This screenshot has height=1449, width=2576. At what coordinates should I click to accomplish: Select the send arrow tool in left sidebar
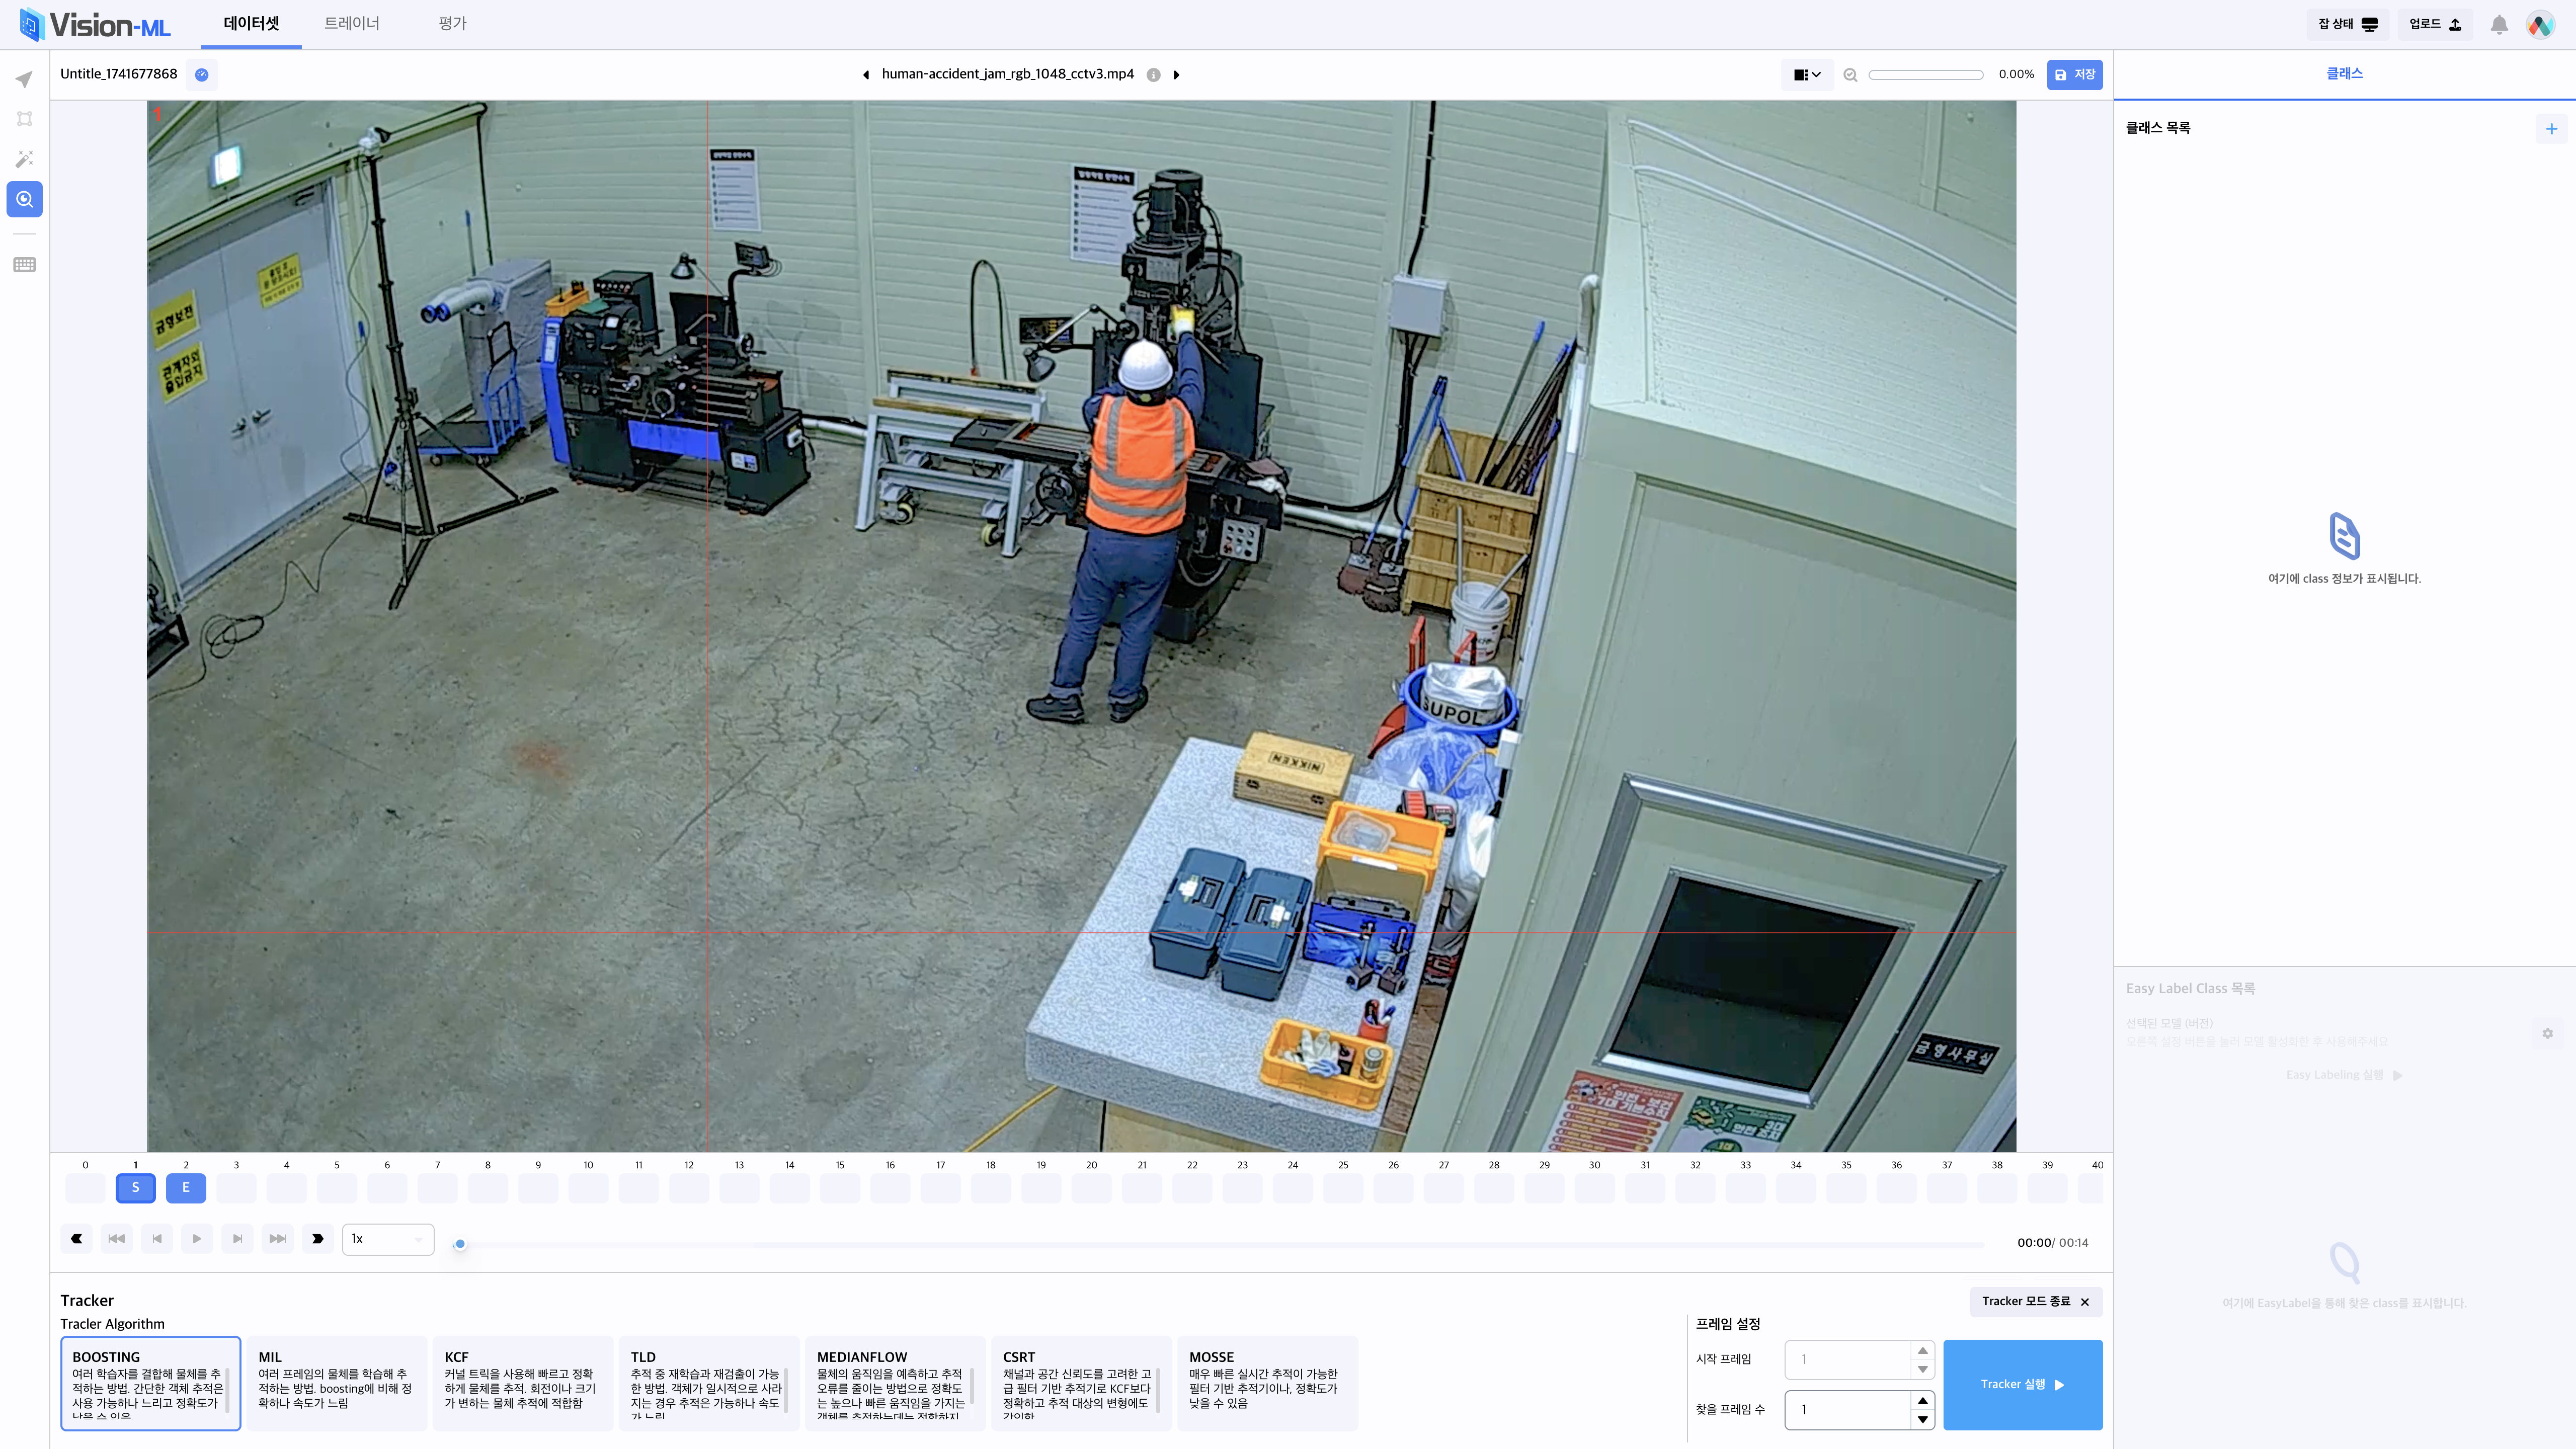point(24,79)
